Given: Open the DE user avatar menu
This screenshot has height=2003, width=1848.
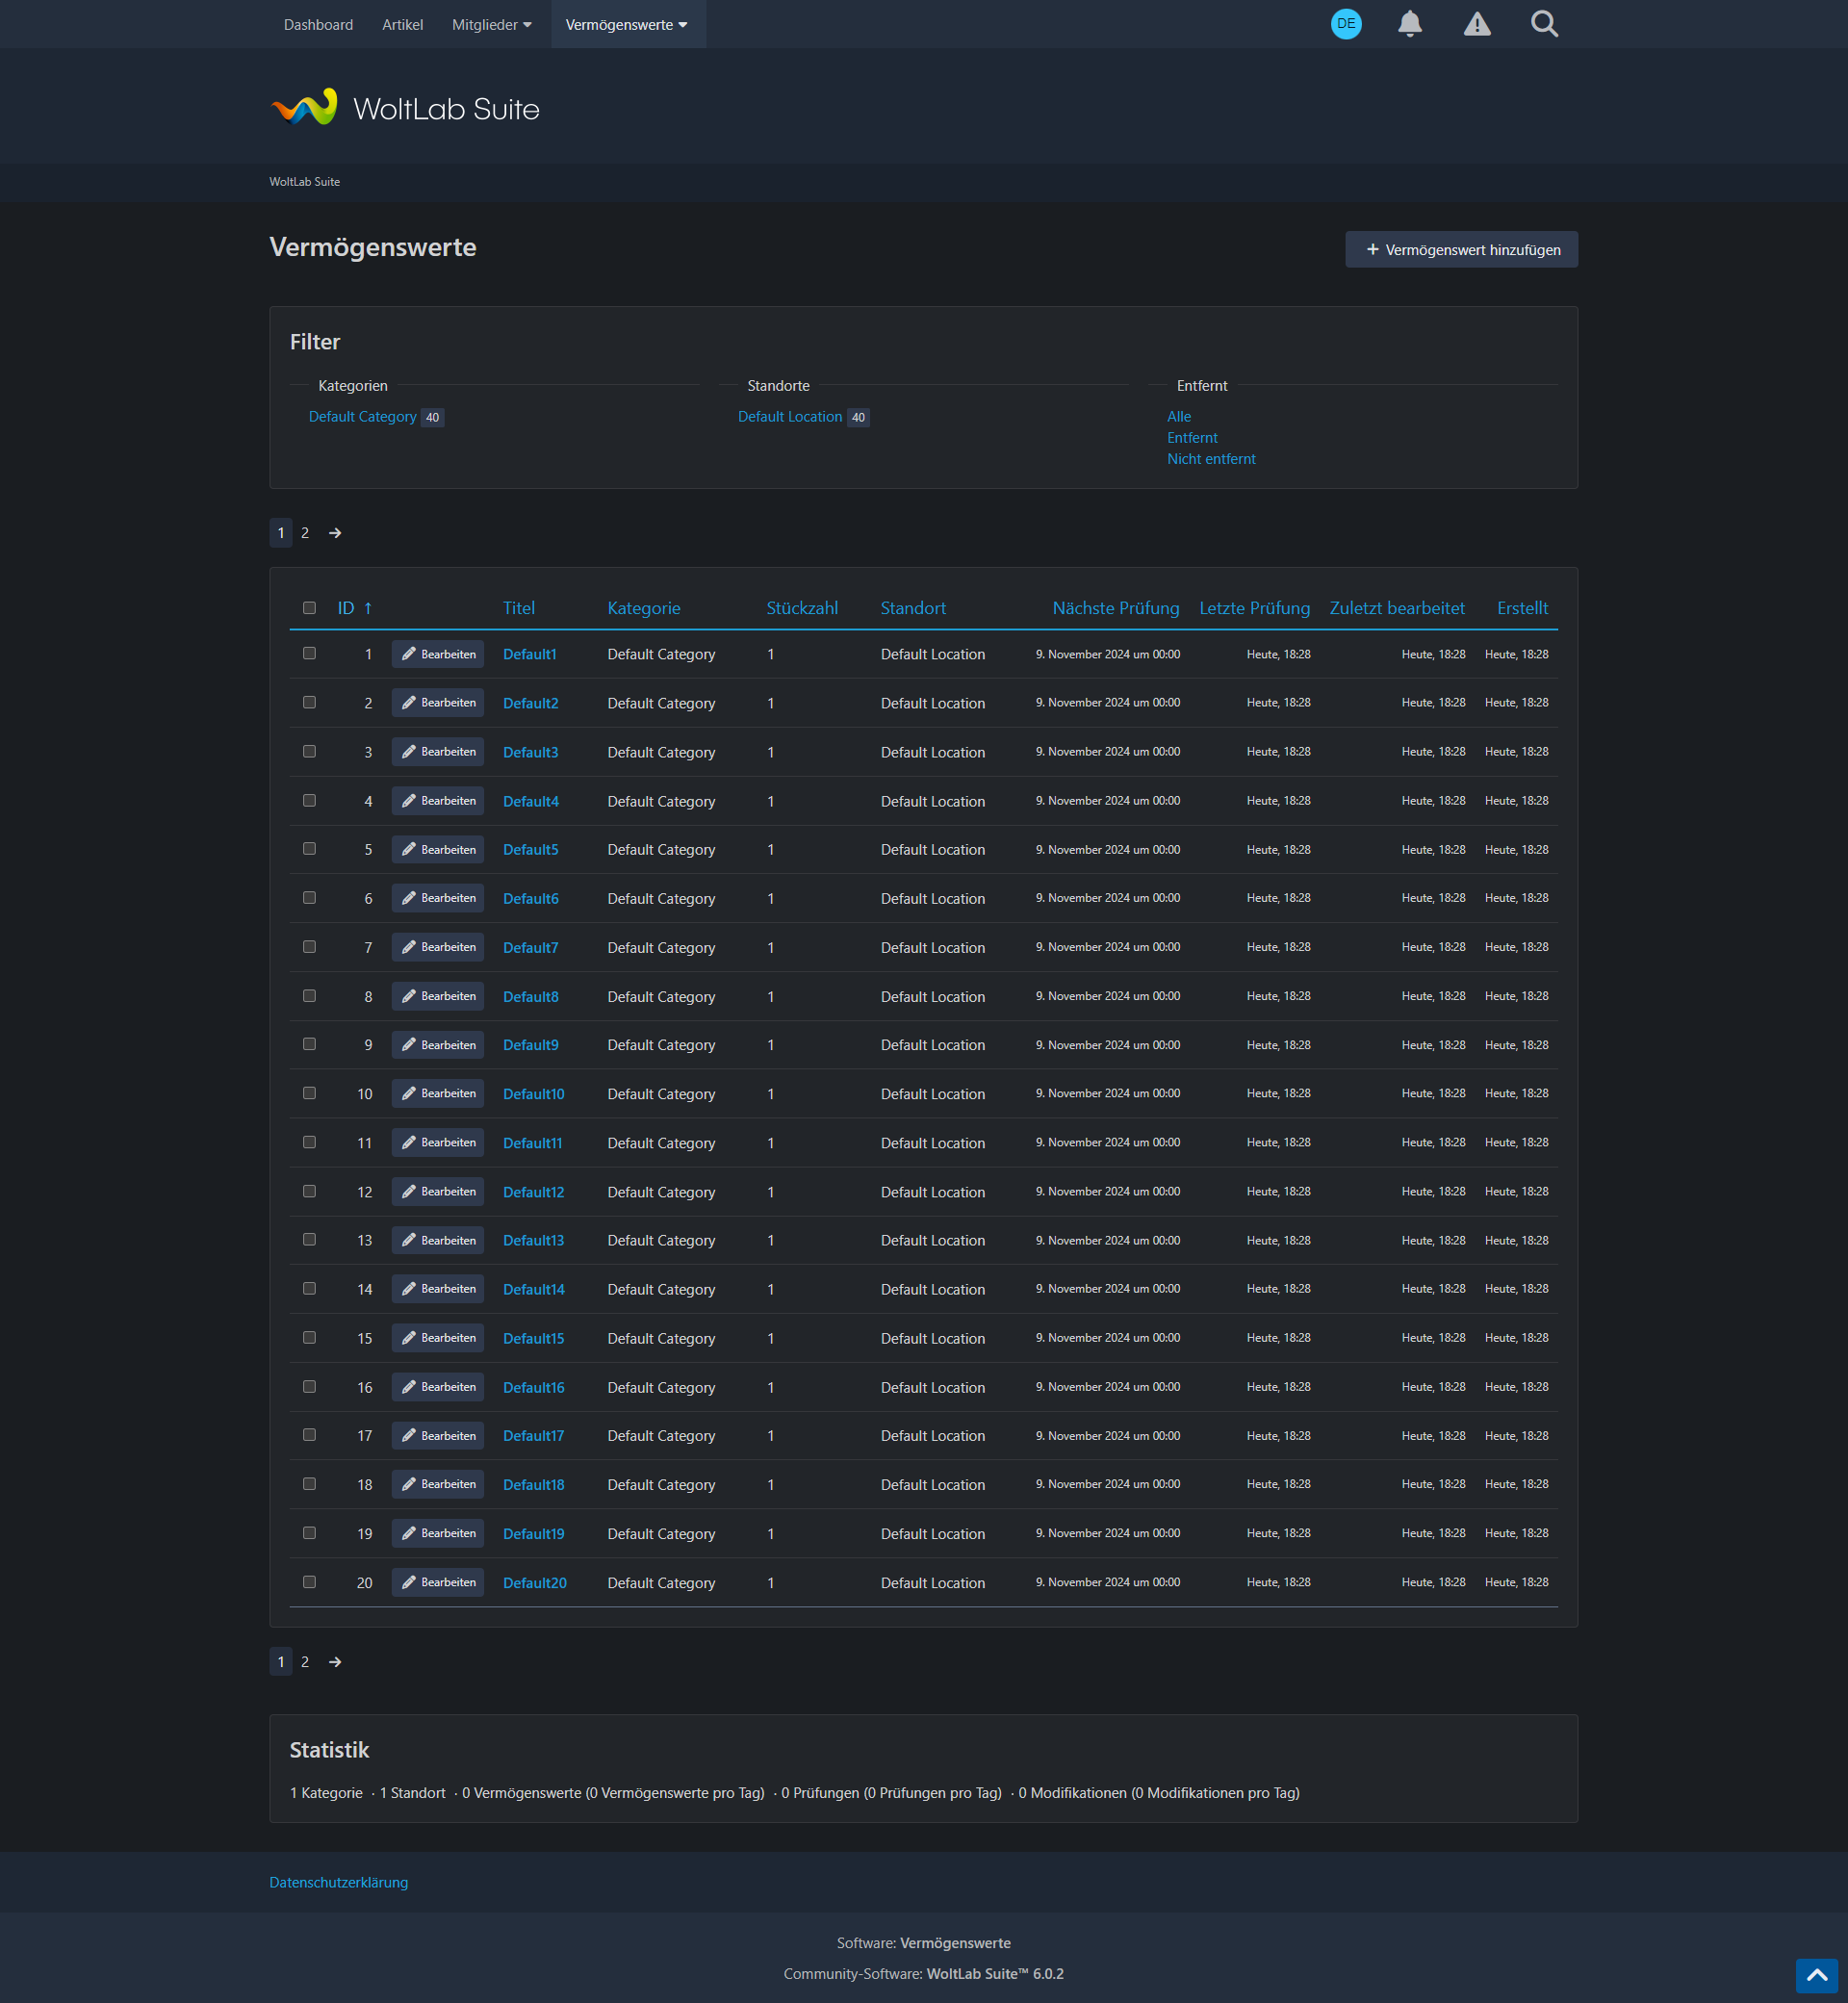Looking at the screenshot, I should (x=1346, y=24).
